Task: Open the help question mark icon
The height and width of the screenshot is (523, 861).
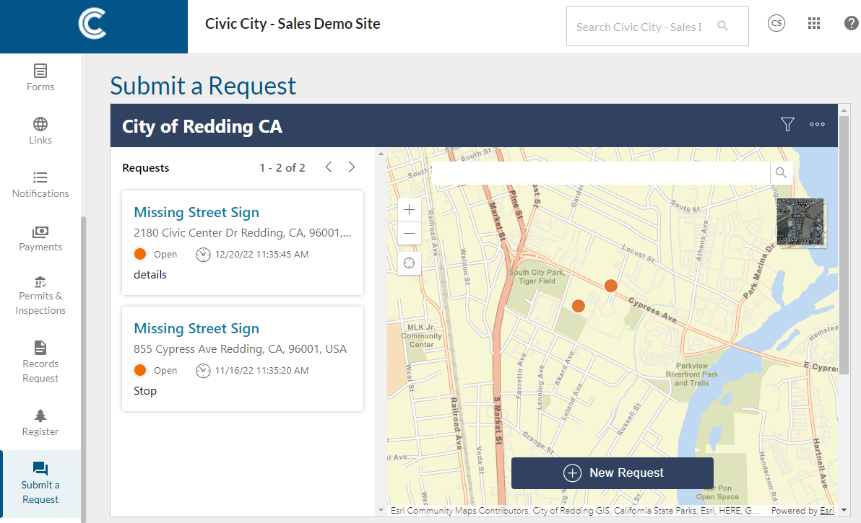Action: pos(851,23)
